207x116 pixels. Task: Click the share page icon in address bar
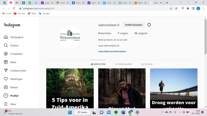click(x=171, y=9)
